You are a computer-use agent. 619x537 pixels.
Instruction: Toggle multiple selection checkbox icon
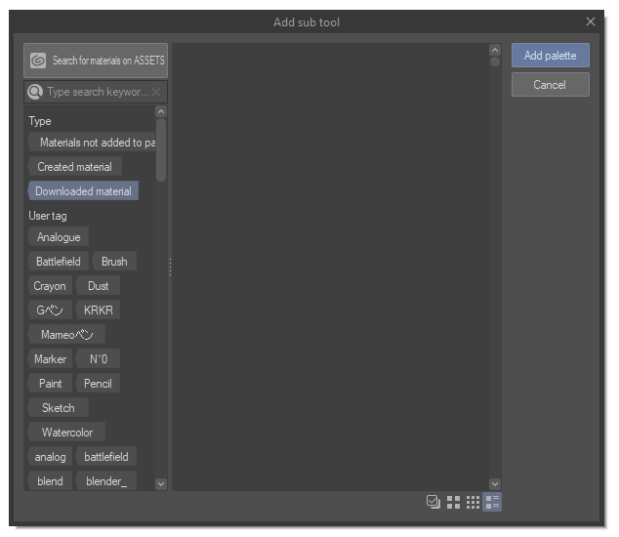[433, 502]
